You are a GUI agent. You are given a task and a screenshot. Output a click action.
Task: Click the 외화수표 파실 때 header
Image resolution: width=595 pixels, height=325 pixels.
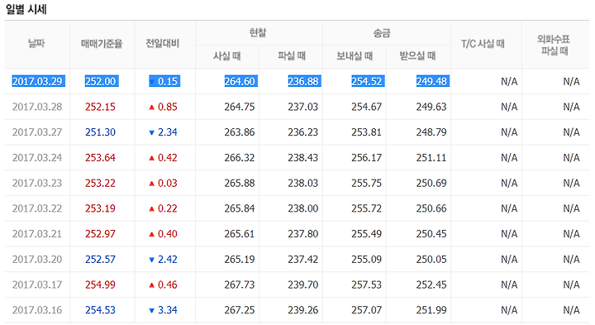[x=554, y=45]
